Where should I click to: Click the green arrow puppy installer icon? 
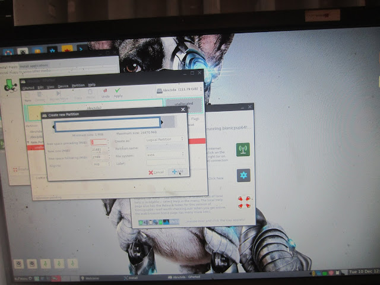[10, 85]
